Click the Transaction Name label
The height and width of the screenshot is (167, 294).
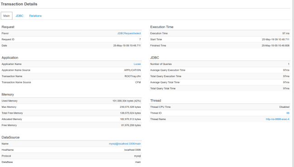point(12,76)
